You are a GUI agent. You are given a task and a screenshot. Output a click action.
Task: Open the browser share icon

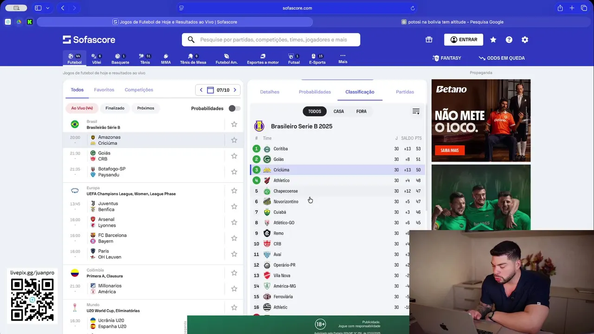pyautogui.click(x=560, y=8)
